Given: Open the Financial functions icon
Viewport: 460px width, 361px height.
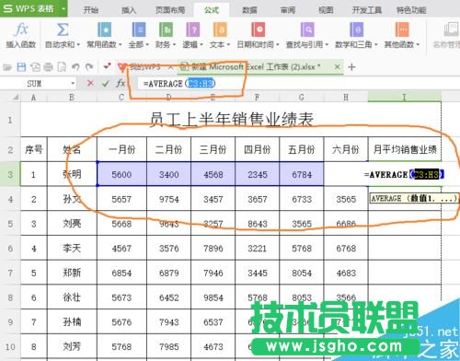Looking at the screenshot, I should pyautogui.click(x=166, y=29).
